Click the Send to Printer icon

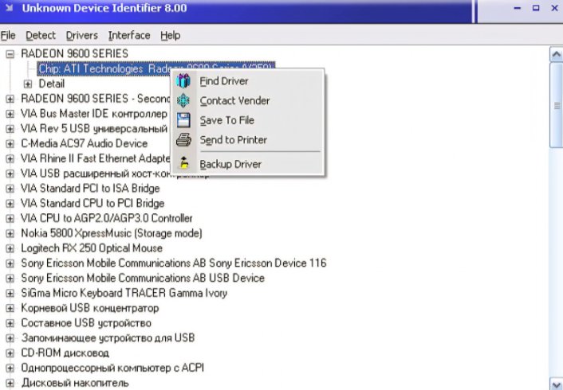coord(183,140)
